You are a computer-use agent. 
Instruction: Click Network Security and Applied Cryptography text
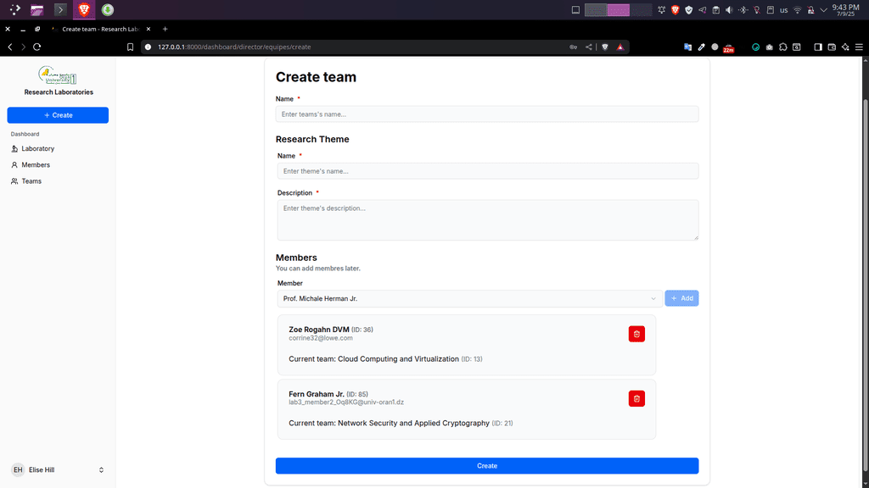click(413, 424)
